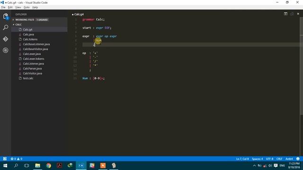Click the editor vertical scrollbar

302,66
